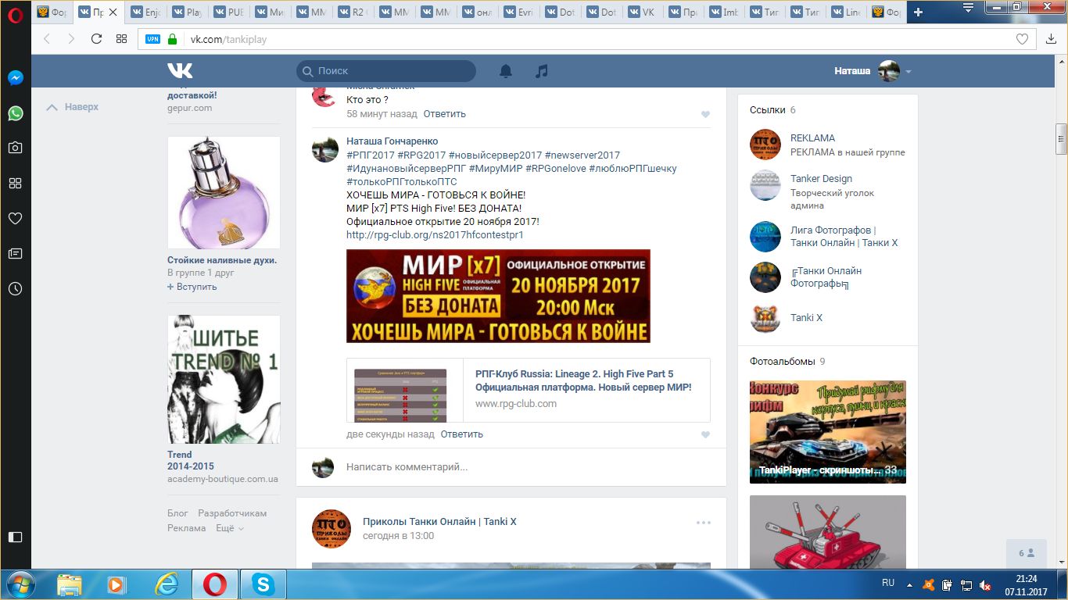The image size is (1068, 600).
Task: Switch to the 'Evri' tab
Action: [519, 12]
